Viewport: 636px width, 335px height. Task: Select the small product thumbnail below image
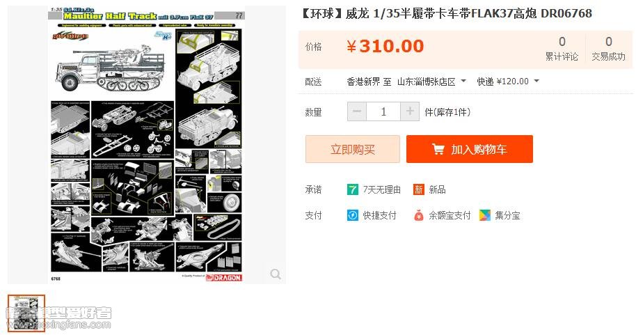[26, 313]
